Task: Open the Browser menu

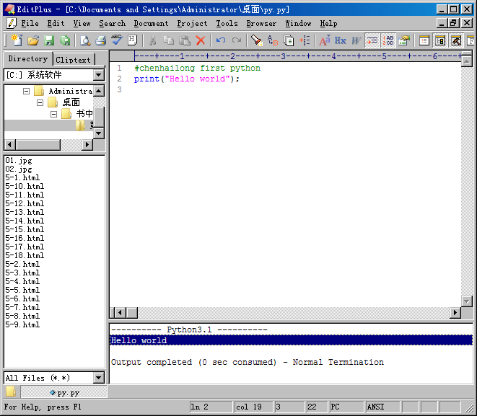Action: (261, 23)
